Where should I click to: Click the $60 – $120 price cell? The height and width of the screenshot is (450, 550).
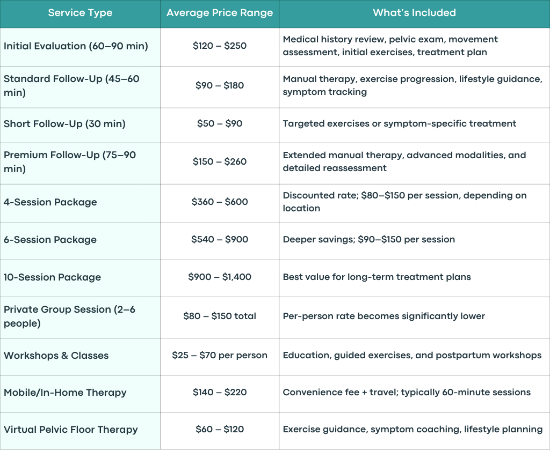click(x=220, y=431)
